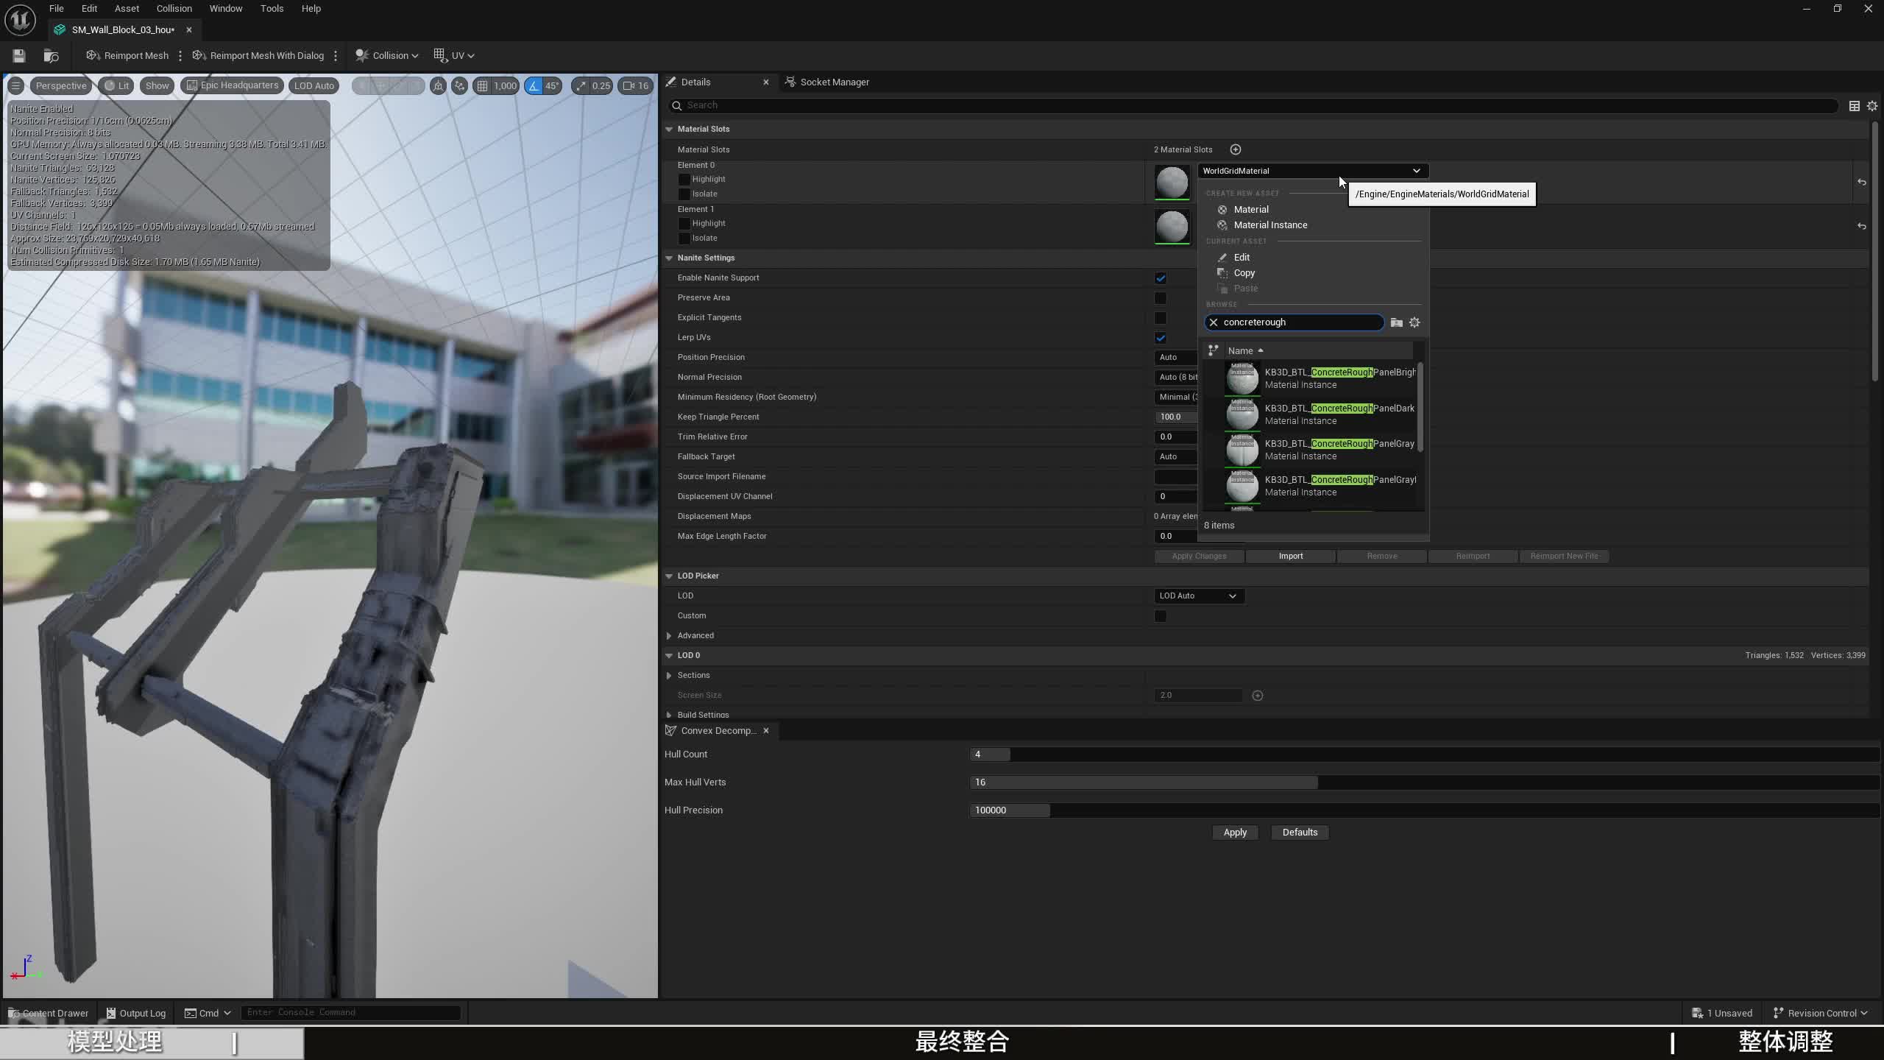The height and width of the screenshot is (1060, 1884).
Task: Open viewport hamburger options menu
Action: coord(15,86)
